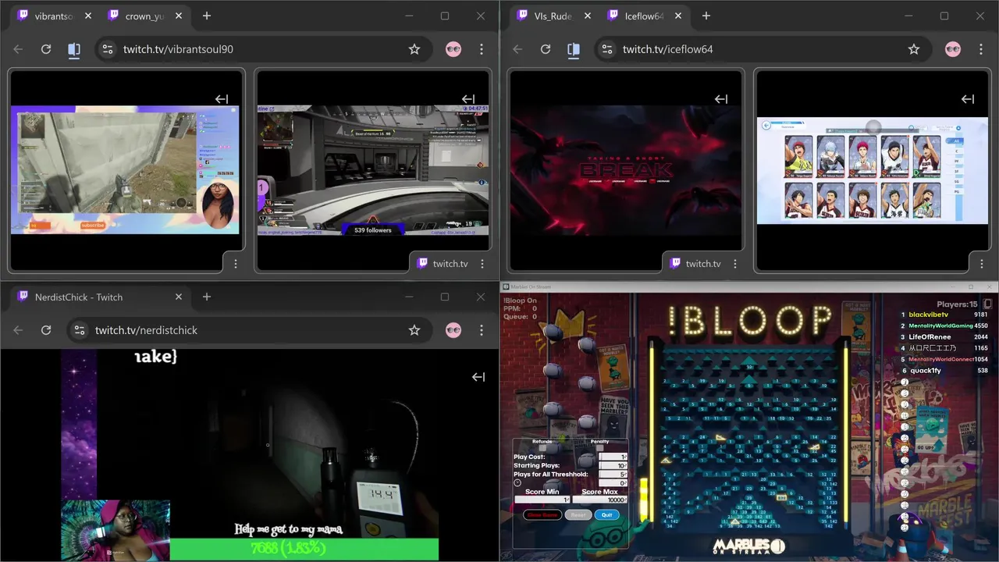This screenshot has width=999, height=562.
Task: Collapse the 539 followers stream panel arrow
Action: pyautogui.click(x=468, y=99)
